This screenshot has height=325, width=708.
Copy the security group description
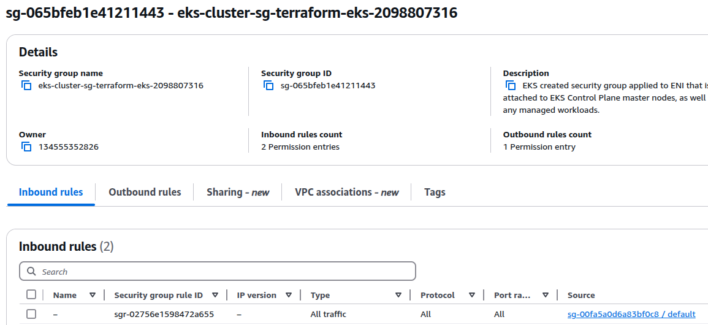click(511, 86)
